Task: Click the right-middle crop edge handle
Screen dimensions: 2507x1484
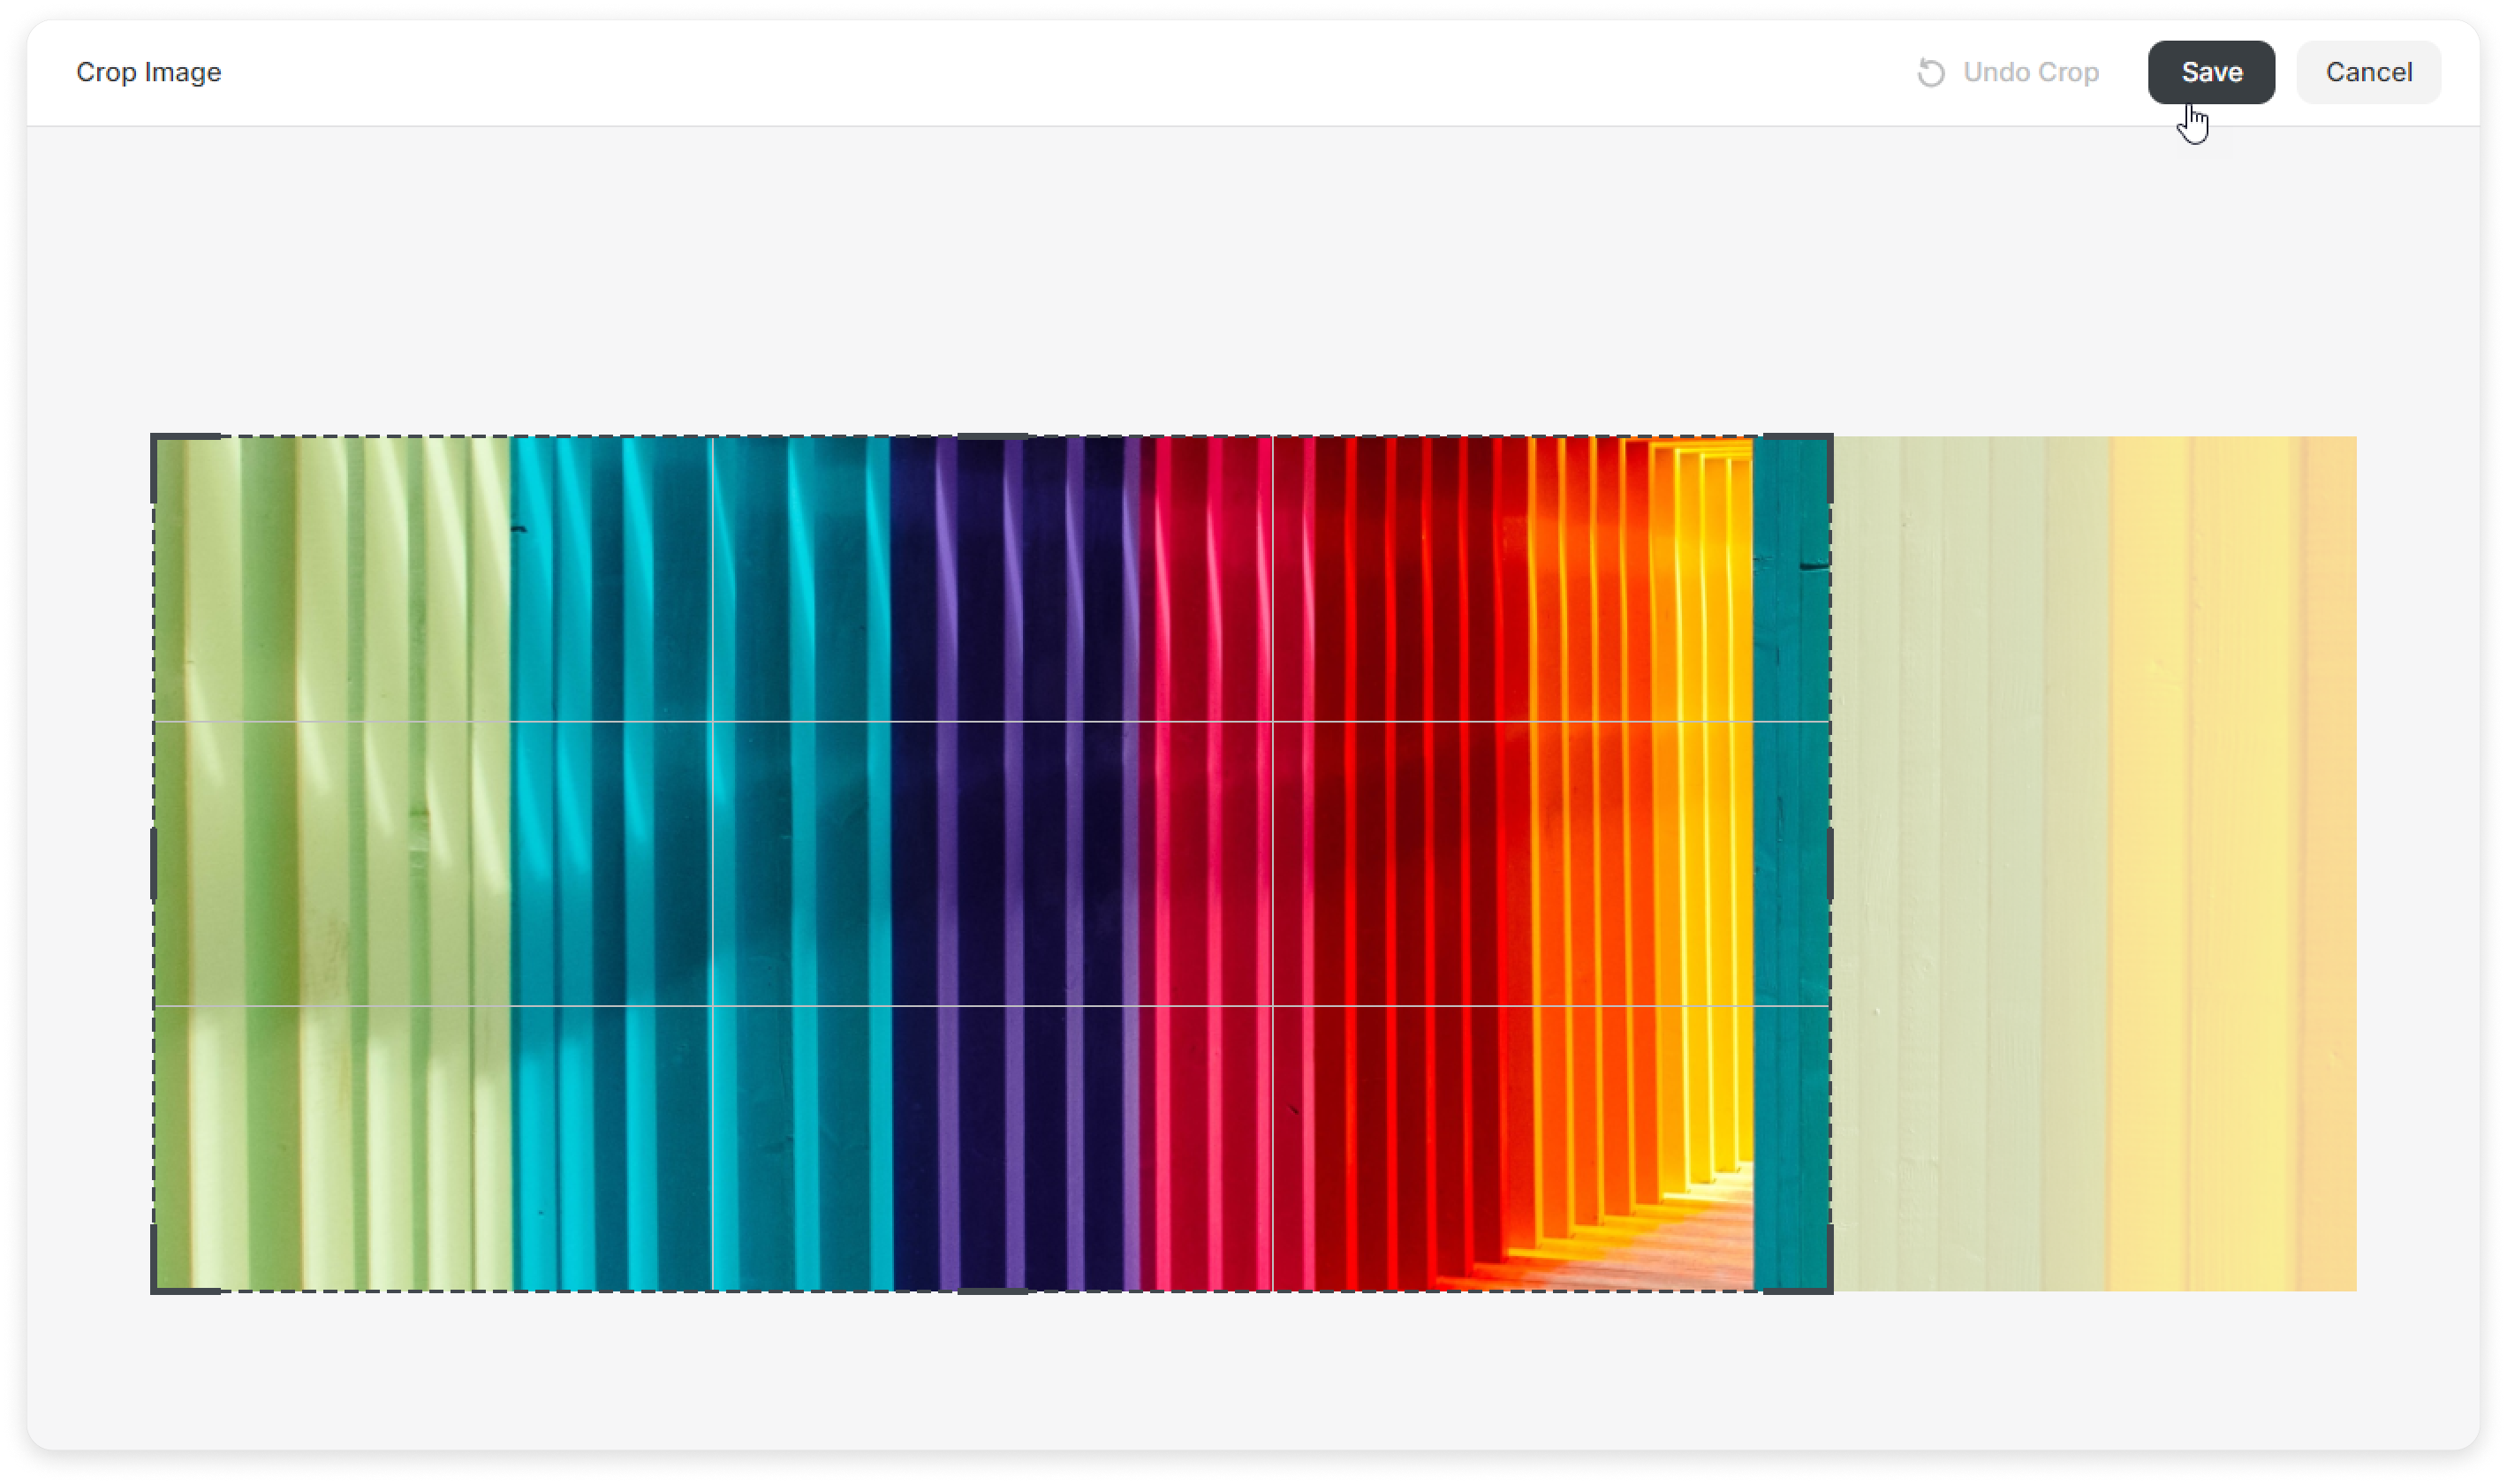Action: (x=1831, y=864)
